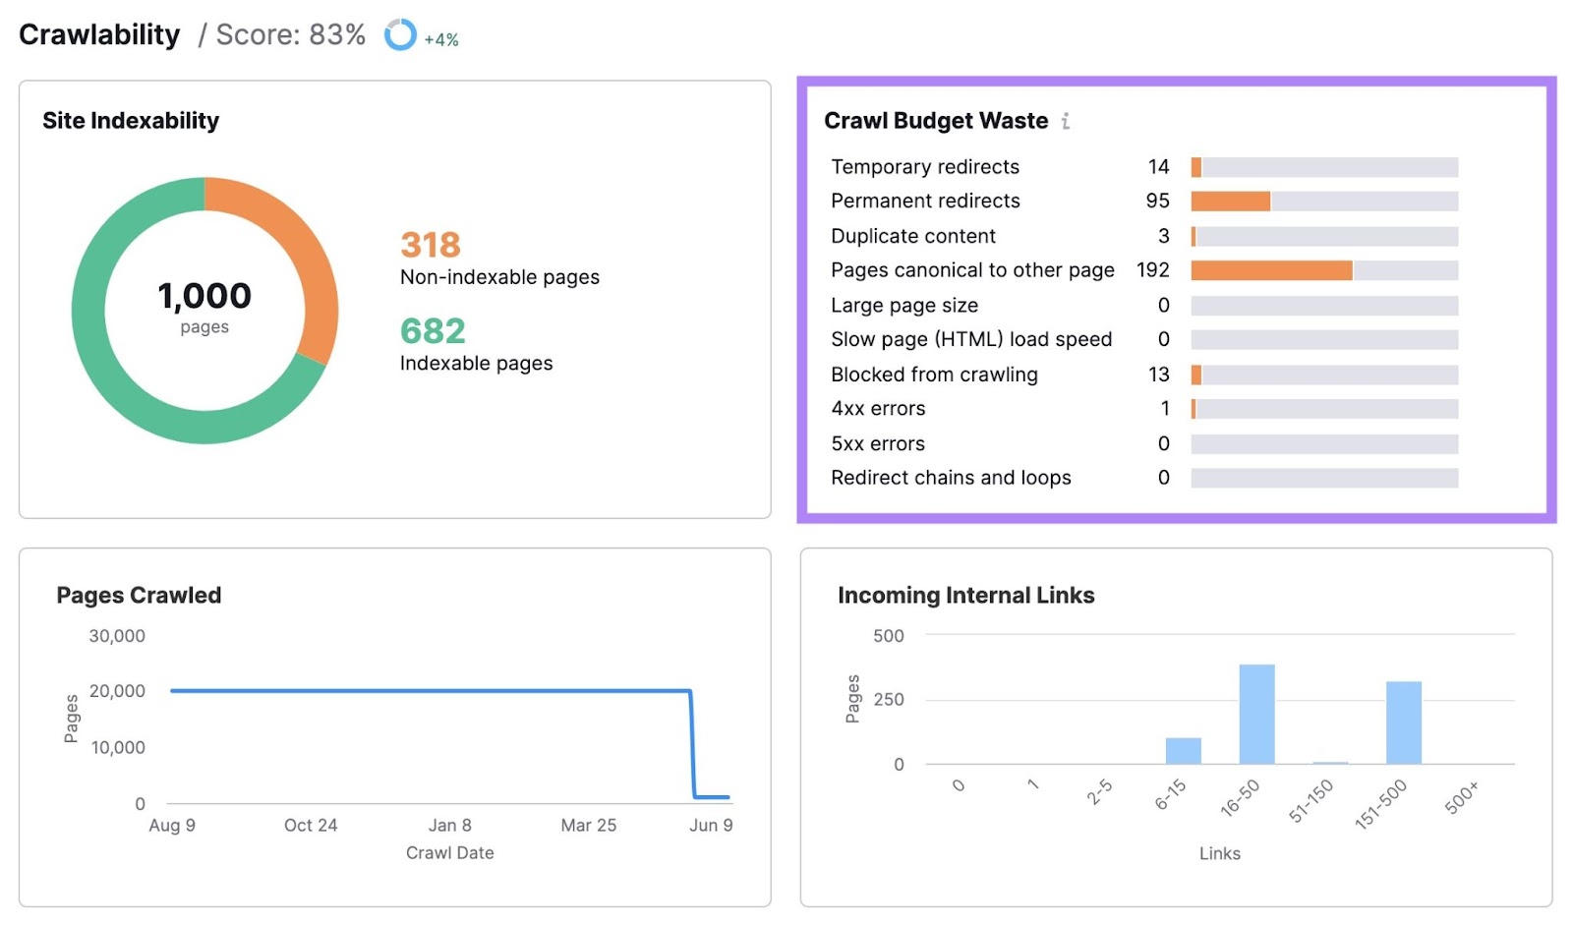Select the Permanent redirects metric
The image size is (1573, 925).
(924, 201)
